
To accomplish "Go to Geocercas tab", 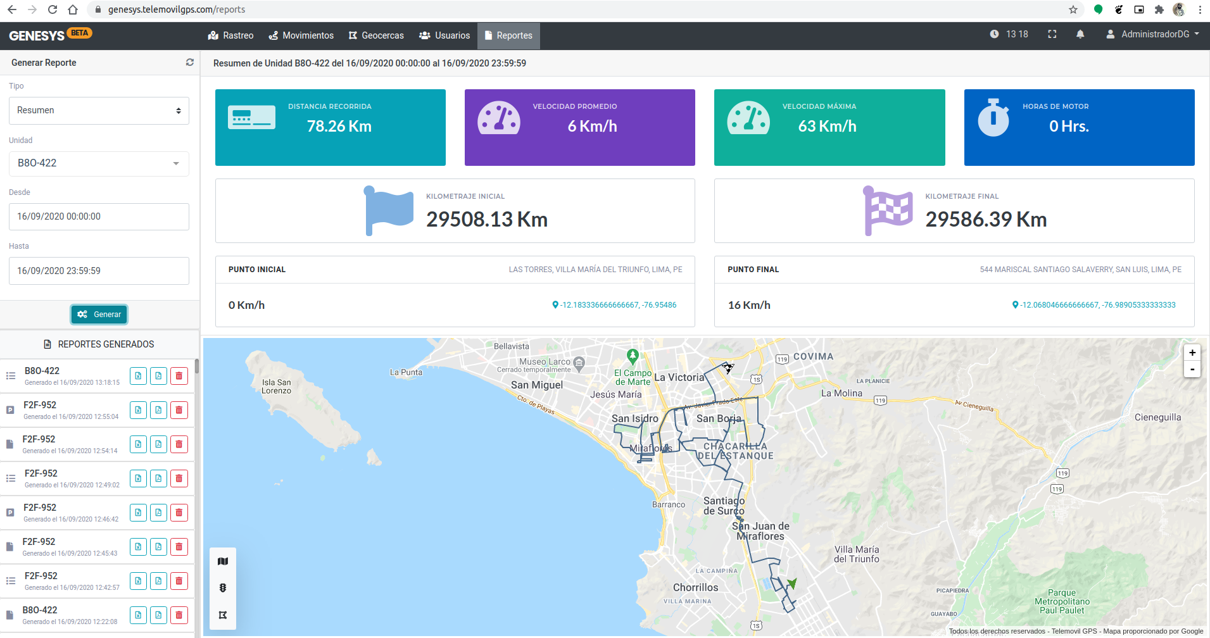I will pos(376,35).
